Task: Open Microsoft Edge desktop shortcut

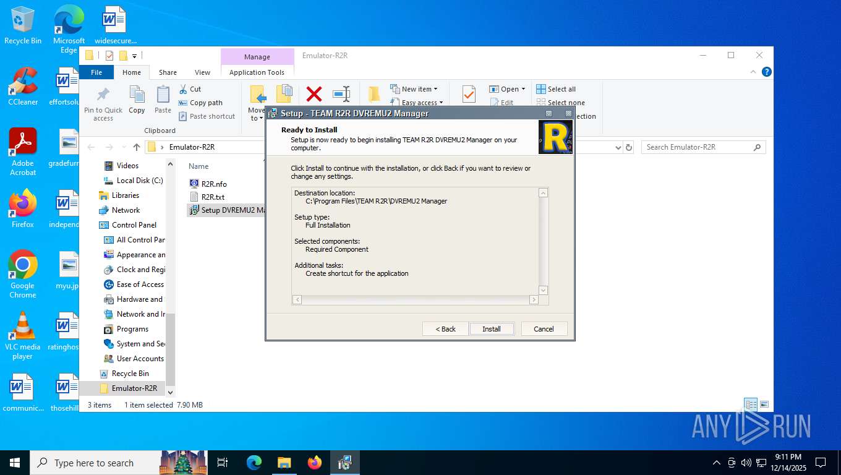Action: [69, 29]
